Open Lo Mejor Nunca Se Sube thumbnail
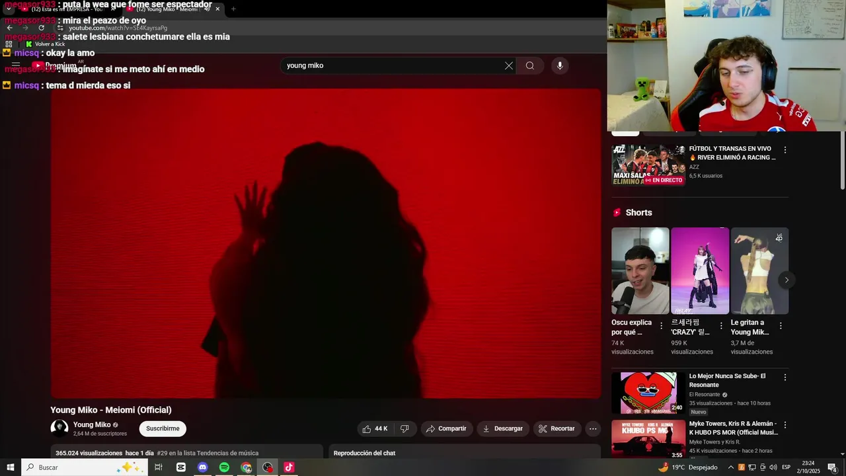Screen dimensions: 846x476 [x=648, y=393]
